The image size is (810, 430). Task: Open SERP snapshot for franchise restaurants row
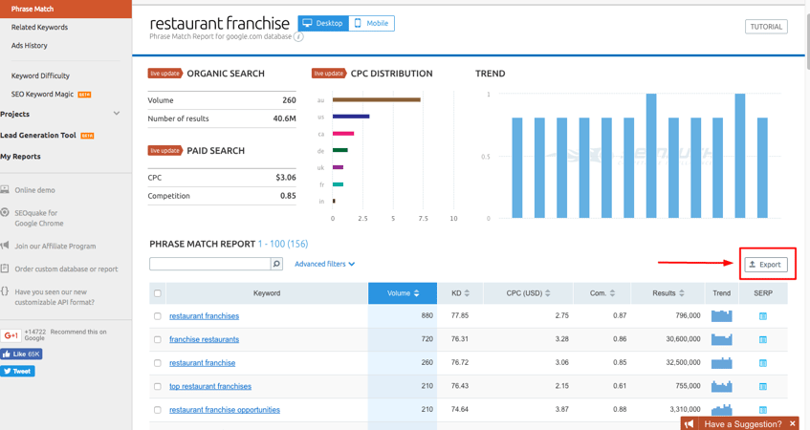762,339
